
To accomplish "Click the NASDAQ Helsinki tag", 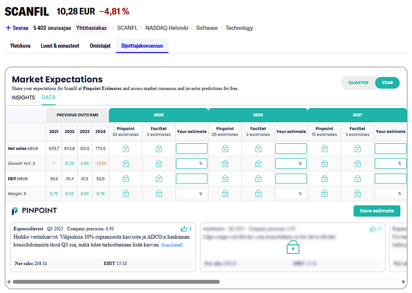I will coord(167,27).
